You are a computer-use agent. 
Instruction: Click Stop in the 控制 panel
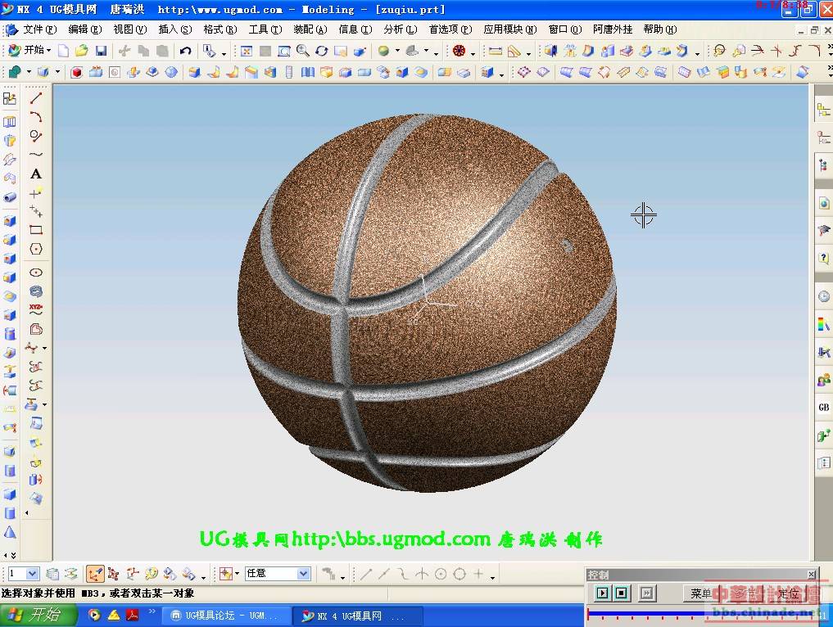point(622,593)
